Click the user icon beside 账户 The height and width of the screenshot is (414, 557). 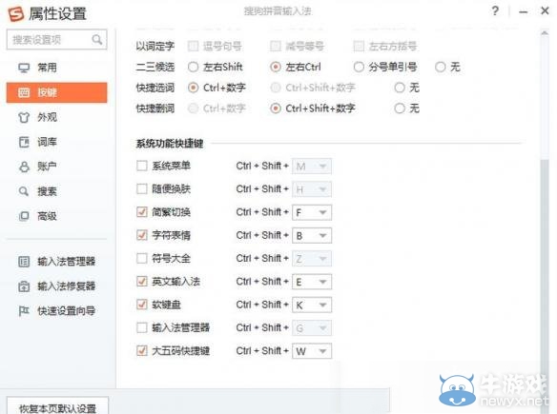tap(24, 167)
